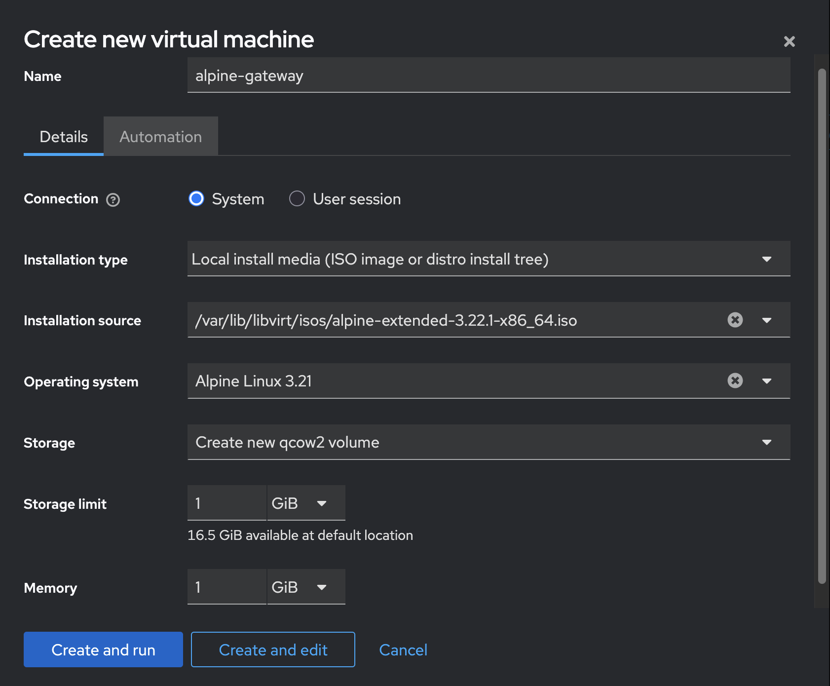This screenshot has height=686, width=830.
Task: Click the Name field showing alpine-gateway
Action: click(489, 76)
